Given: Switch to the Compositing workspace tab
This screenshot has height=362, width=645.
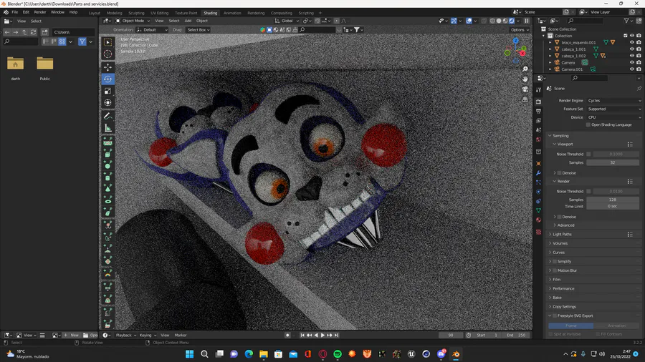Looking at the screenshot, I should click(282, 13).
